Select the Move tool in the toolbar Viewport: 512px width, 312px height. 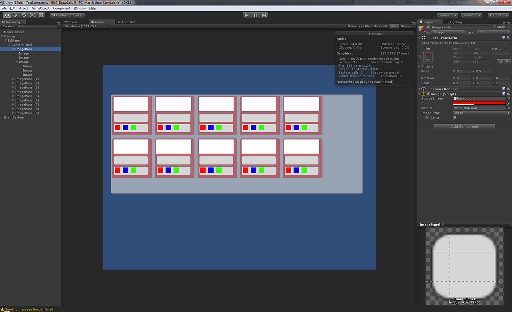[15, 15]
